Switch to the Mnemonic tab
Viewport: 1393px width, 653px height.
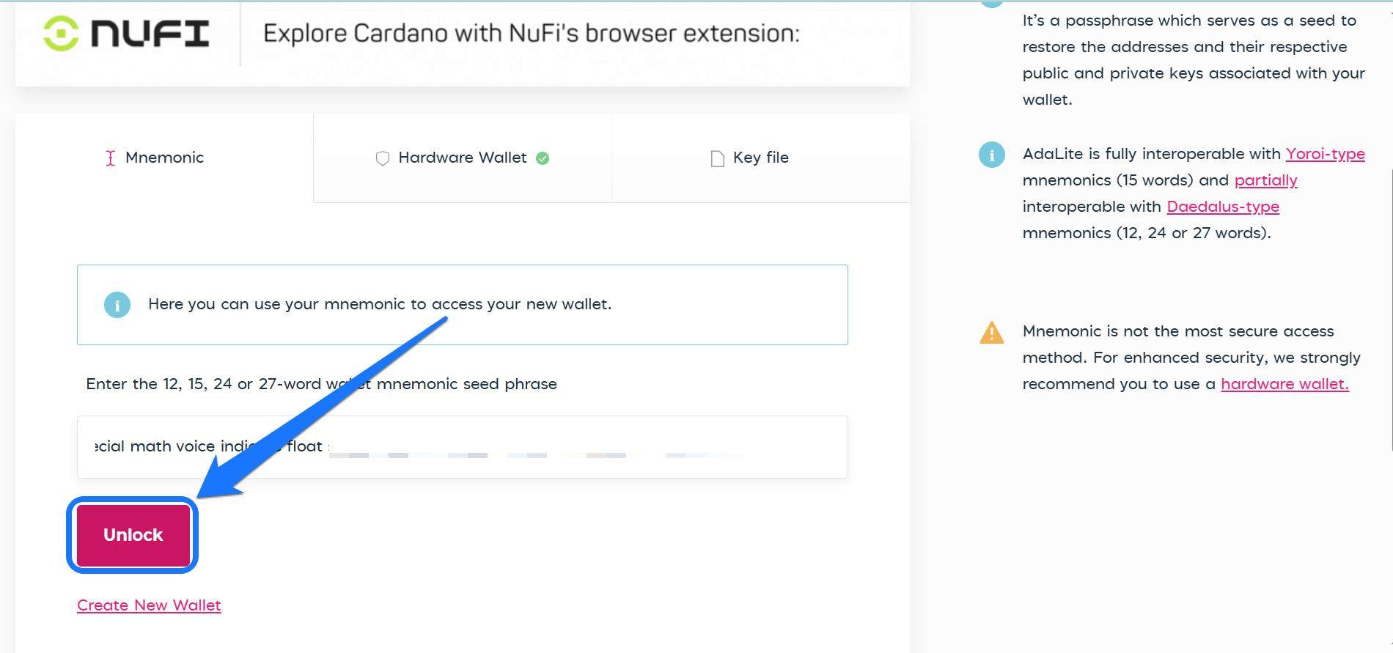pyautogui.click(x=164, y=158)
